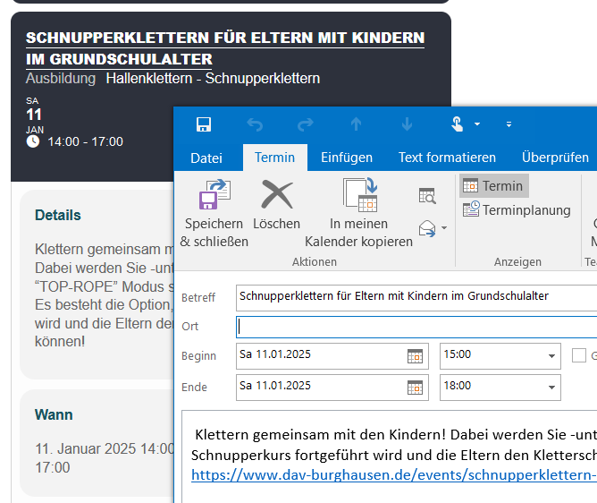
Task: Open the Ende date calendar picker
Action: [415, 388]
